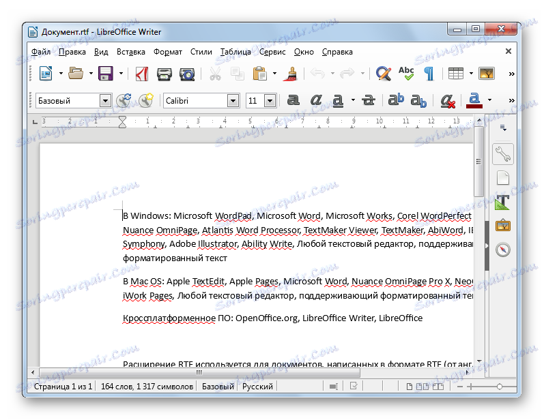
Task: Open paragraph style dropdown 'Базовый'
Action: (x=105, y=101)
